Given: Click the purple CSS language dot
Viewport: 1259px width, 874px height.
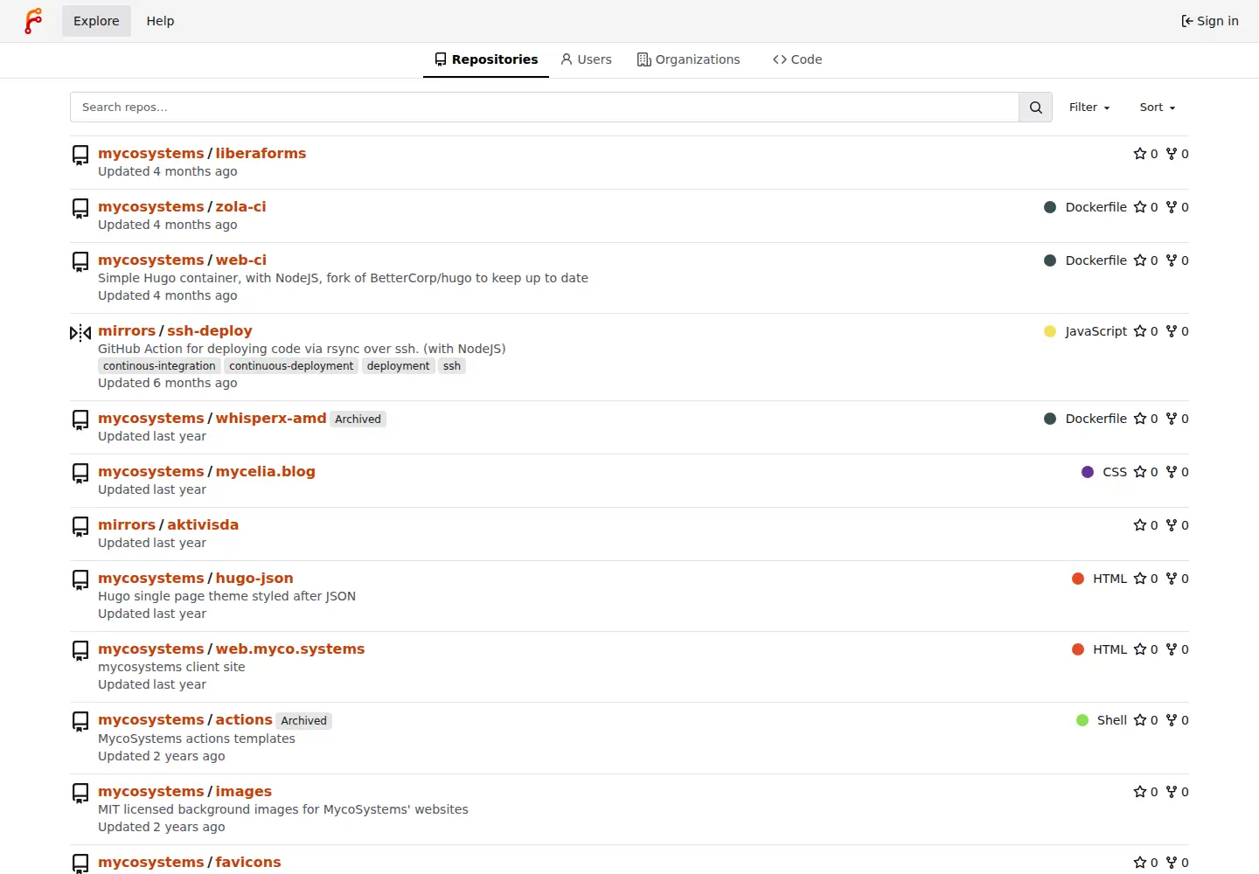Looking at the screenshot, I should [1088, 472].
